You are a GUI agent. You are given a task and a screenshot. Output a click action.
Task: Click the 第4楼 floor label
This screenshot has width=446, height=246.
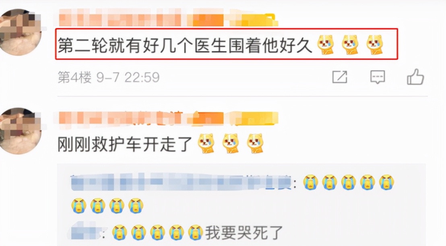pos(75,77)
